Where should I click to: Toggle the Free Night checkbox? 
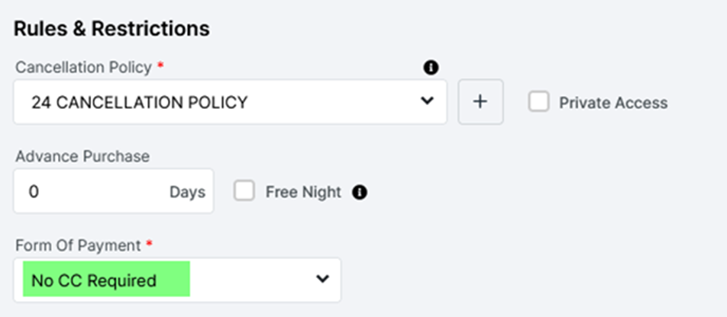[244, 191]
